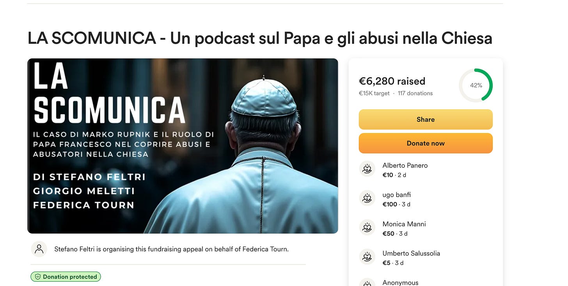
Task: Click the ugo banfi donor name
Action: [x=396, y=195]
